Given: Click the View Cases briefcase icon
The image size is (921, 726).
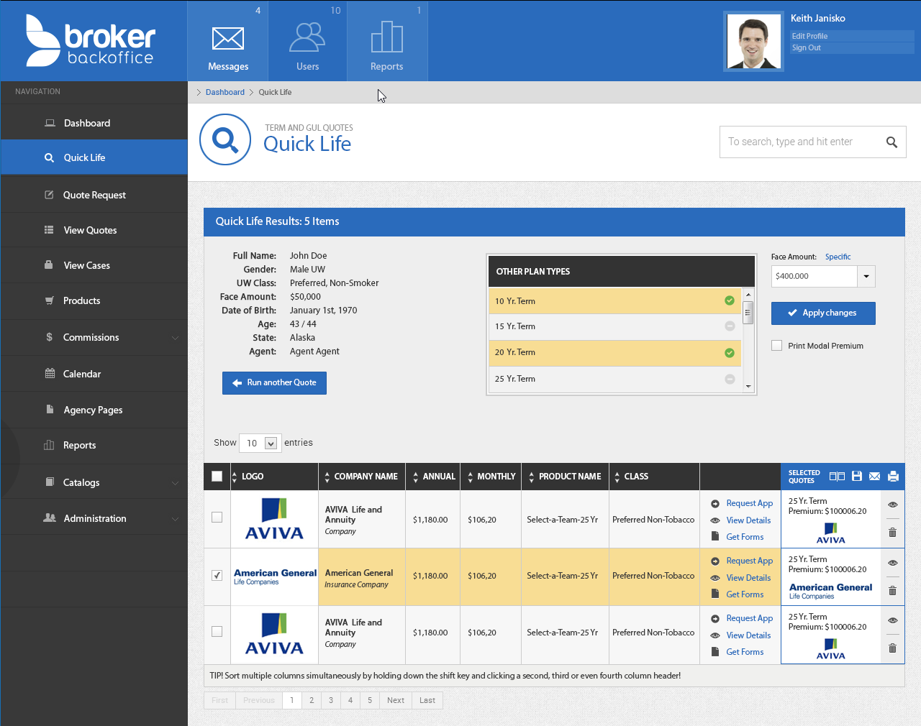Looking at the screenshot, I should [x=49, y=265].
